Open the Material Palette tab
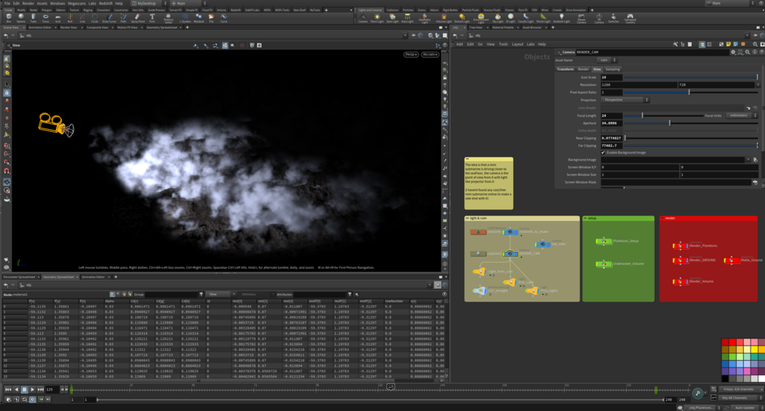Viewport: 765px width, 411px height. click(x=502, y=27)
